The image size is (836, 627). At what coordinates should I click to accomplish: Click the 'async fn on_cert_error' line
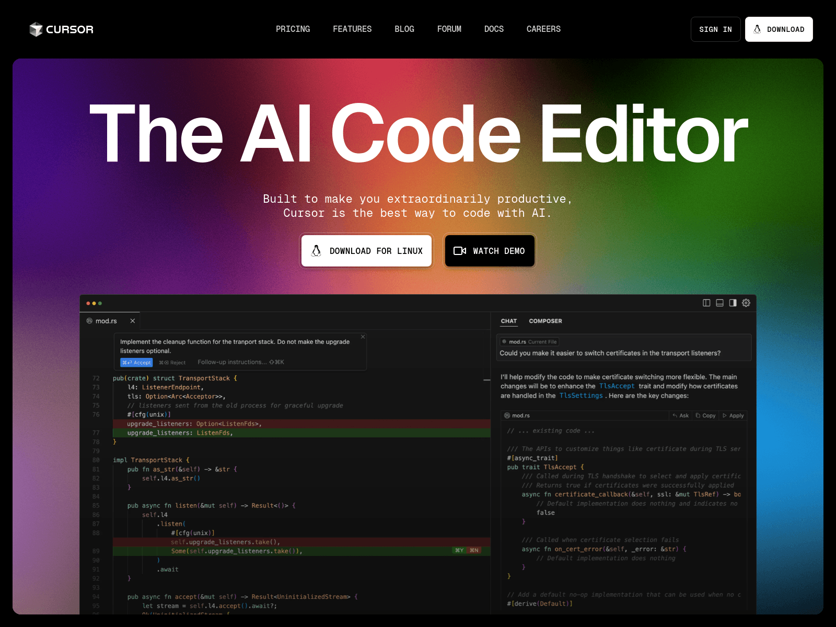click(604, 549)
